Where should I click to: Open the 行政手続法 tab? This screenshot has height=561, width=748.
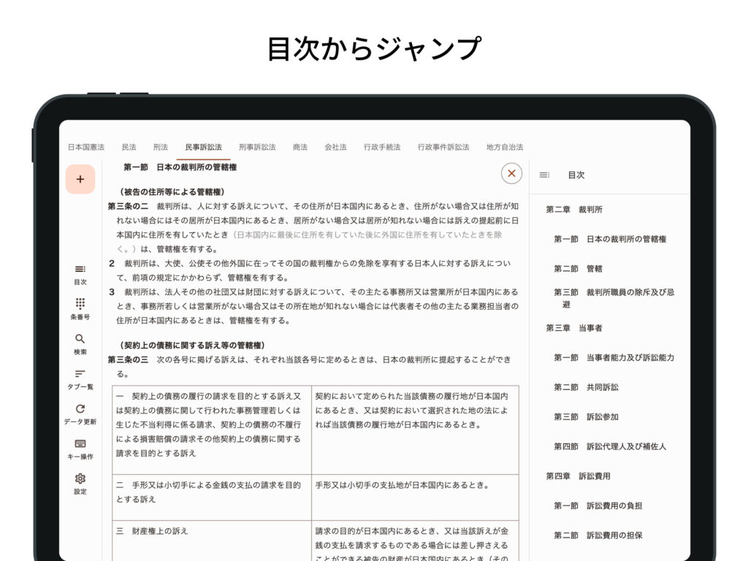pyautogui.click(x=382, y=147)
